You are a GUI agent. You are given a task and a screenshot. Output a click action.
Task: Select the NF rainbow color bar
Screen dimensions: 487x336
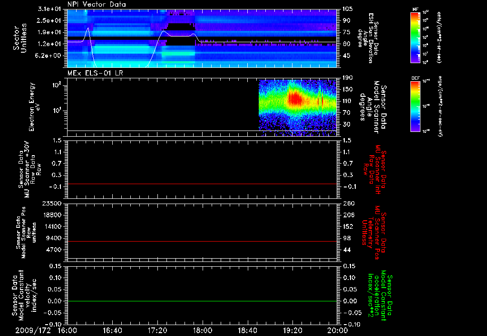tap(416, 37)
